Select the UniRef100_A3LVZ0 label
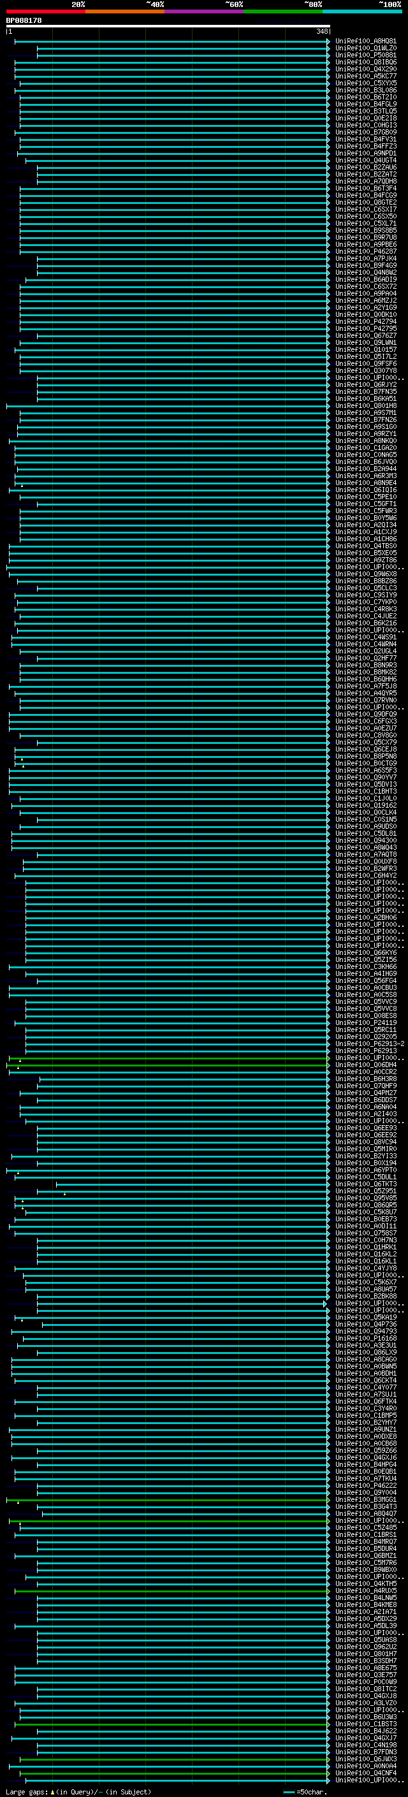Viewport: 408px width, 1797px height. point(365,1702)
